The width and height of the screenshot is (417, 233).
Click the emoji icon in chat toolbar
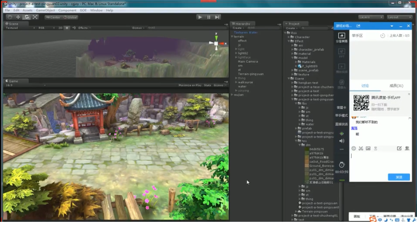(354, 149)
